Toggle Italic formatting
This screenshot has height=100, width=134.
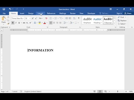coord(16,23)
